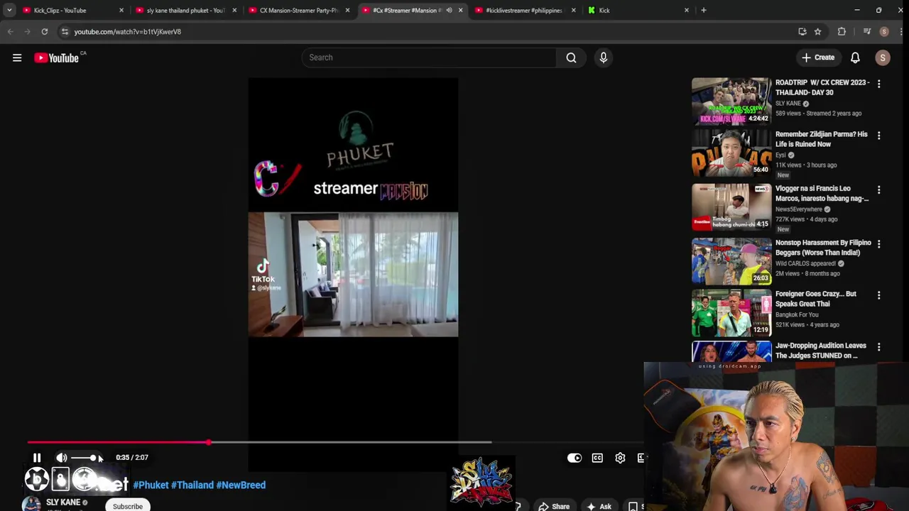This screenshot has height=511, width=909.
Task: Open ROADTRIP W/ CX CREW 2023 video thumbnail
Action: coord(731,101)
